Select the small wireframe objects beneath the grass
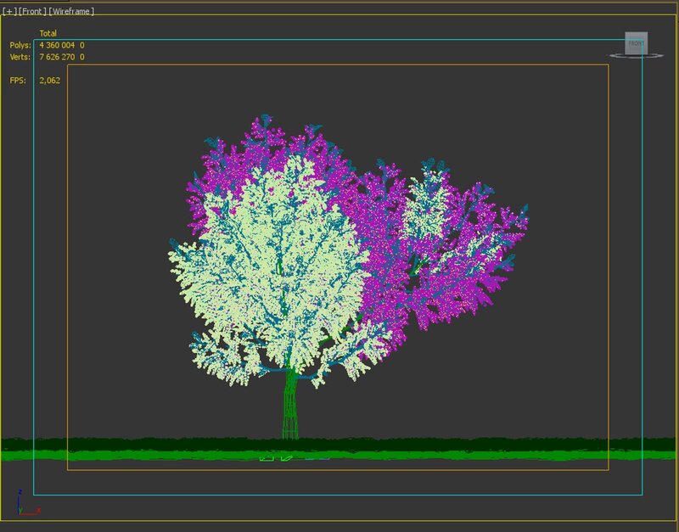The height and width of the screenshot is (532, 679). (x=280, y=460)
